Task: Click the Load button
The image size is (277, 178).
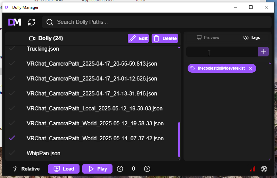Action: [x=64, y=169]
